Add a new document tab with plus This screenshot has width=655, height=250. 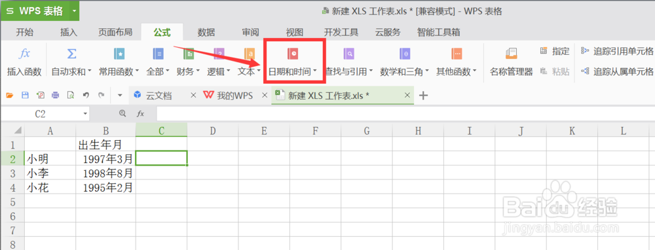pyautogui.click(x=423, y=96)
